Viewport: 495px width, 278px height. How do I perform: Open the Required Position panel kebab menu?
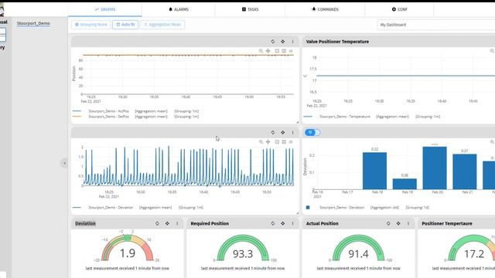(292, 223)
